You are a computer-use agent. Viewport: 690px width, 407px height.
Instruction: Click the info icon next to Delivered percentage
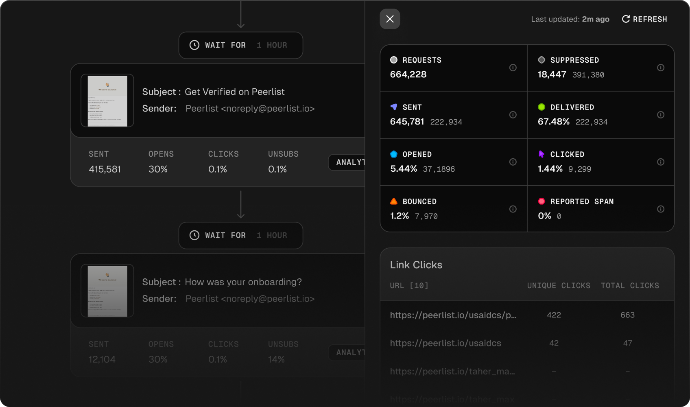661,115
